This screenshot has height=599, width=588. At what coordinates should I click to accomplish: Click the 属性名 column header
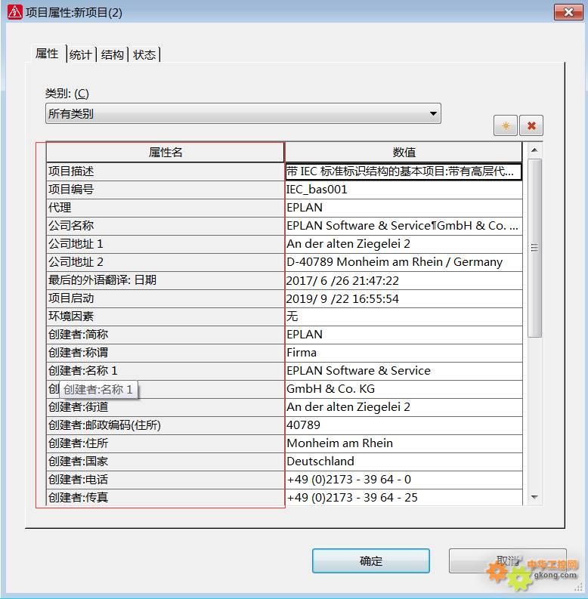[x=166, y=153]
